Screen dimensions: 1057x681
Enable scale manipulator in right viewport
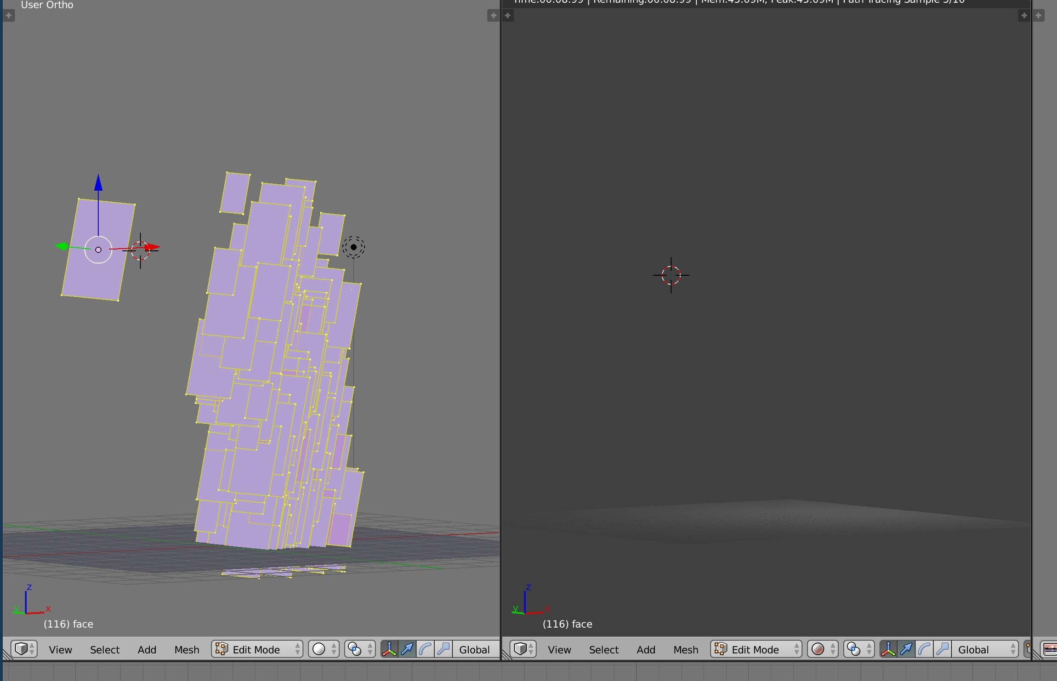point(943,649)
